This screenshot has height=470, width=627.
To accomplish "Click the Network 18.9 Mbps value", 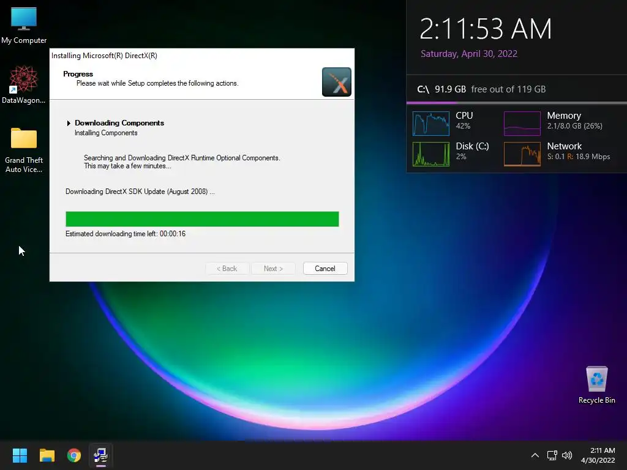I will [588, 157].
